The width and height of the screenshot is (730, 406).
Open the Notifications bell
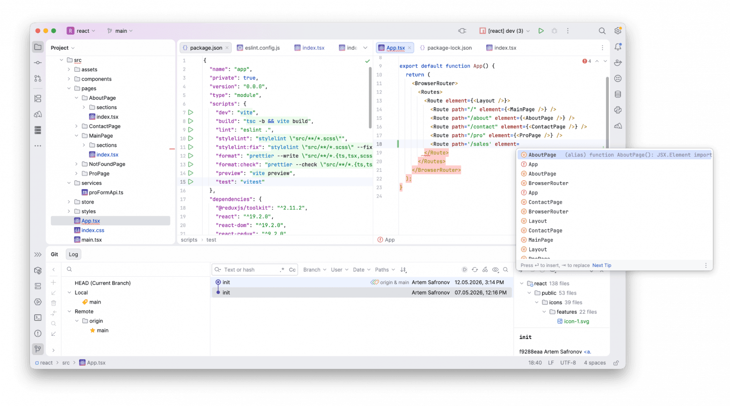[x=618, y=47]
